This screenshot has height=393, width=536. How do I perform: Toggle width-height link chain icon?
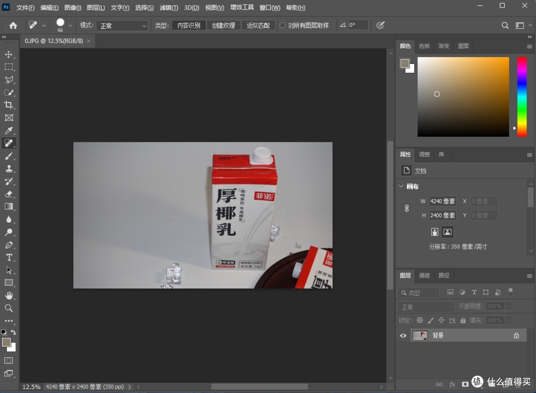click(407, 208)
